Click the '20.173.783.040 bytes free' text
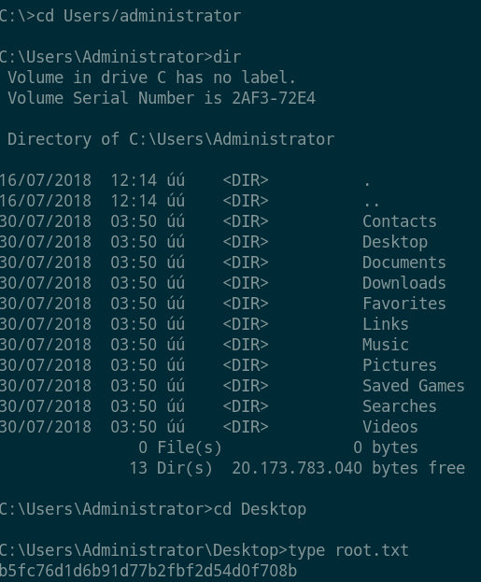 tap(348, 468)
